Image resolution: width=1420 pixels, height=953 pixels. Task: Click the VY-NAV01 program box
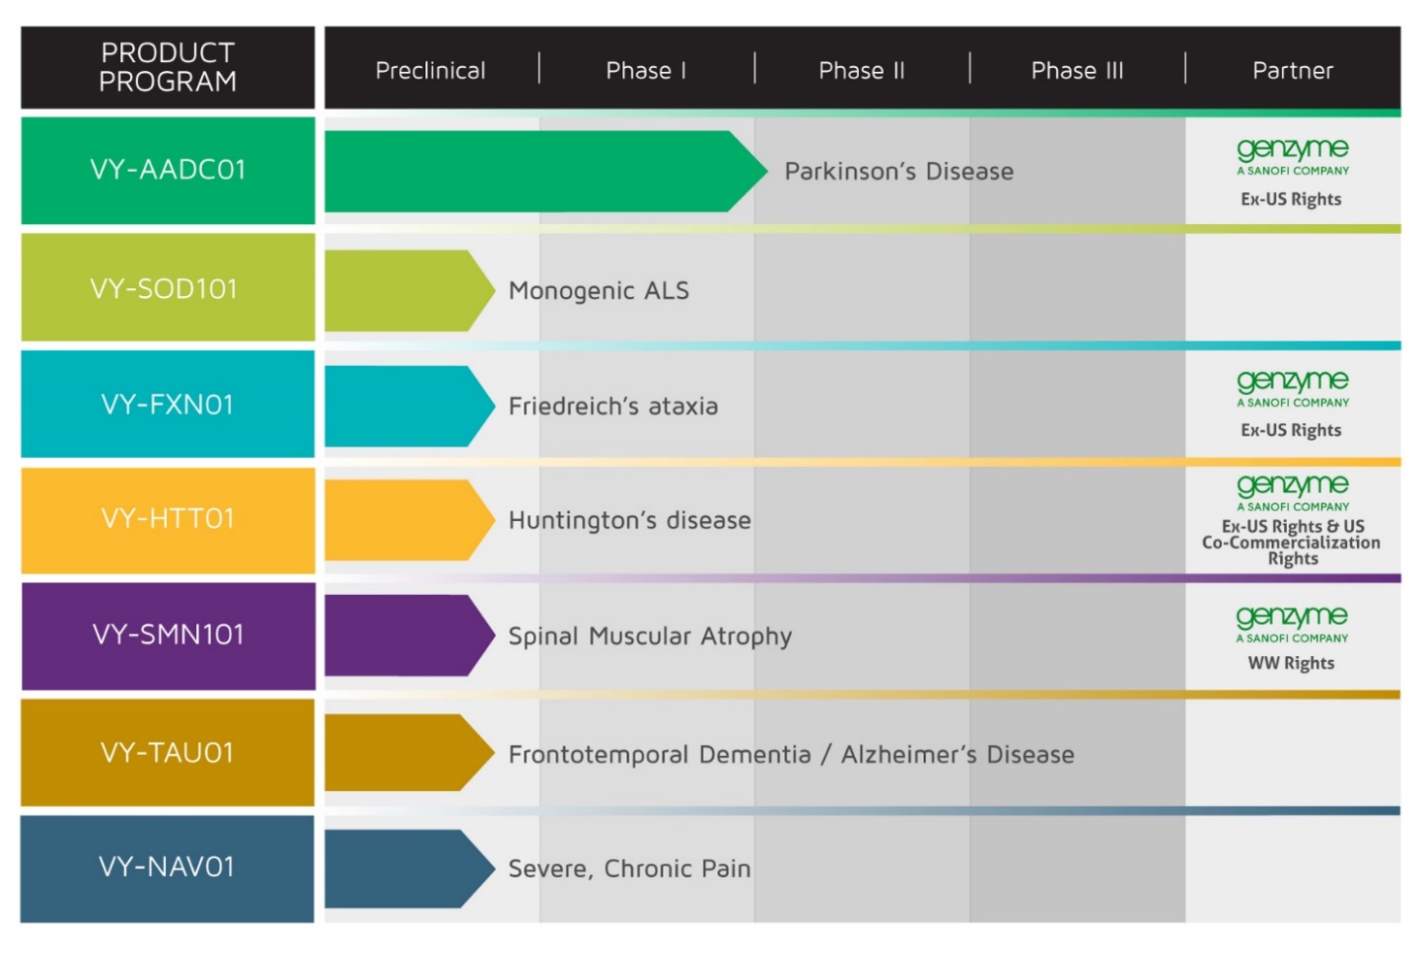(168, 868)
